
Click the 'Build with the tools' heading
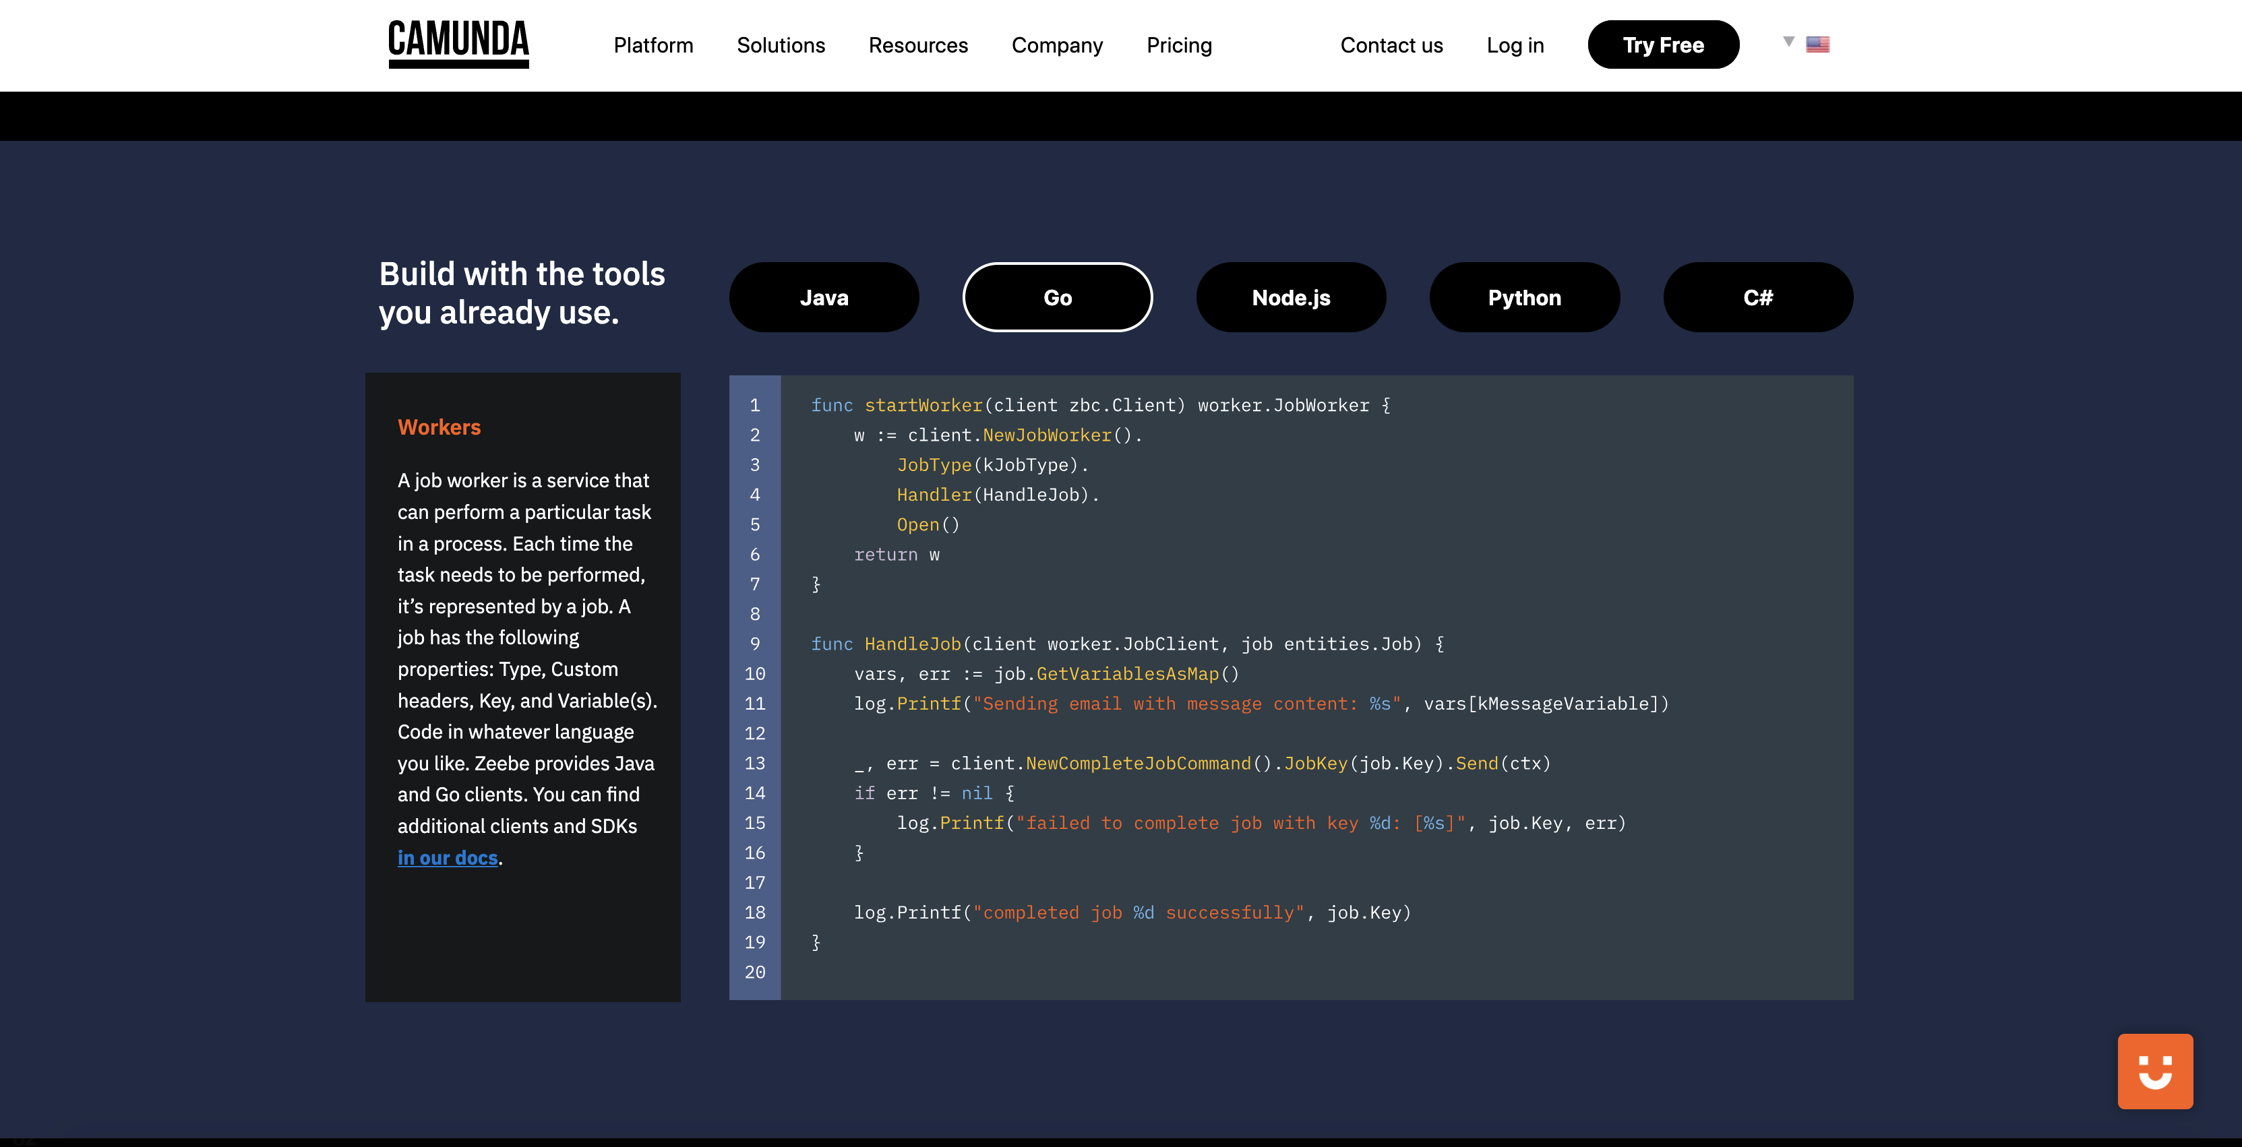point(521,293)
